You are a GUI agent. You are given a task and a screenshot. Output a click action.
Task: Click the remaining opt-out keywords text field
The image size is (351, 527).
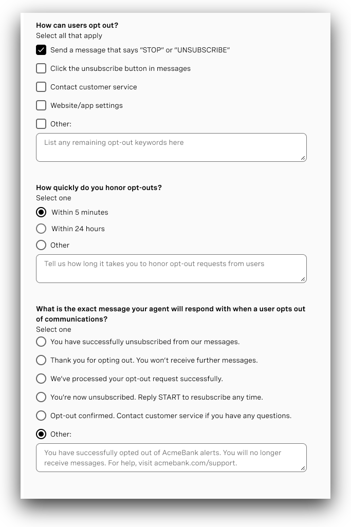click(x=171, y=147)
